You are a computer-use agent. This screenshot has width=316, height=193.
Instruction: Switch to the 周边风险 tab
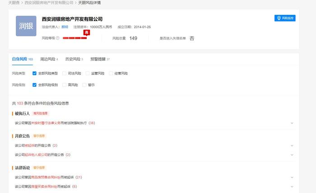(49, 59)
